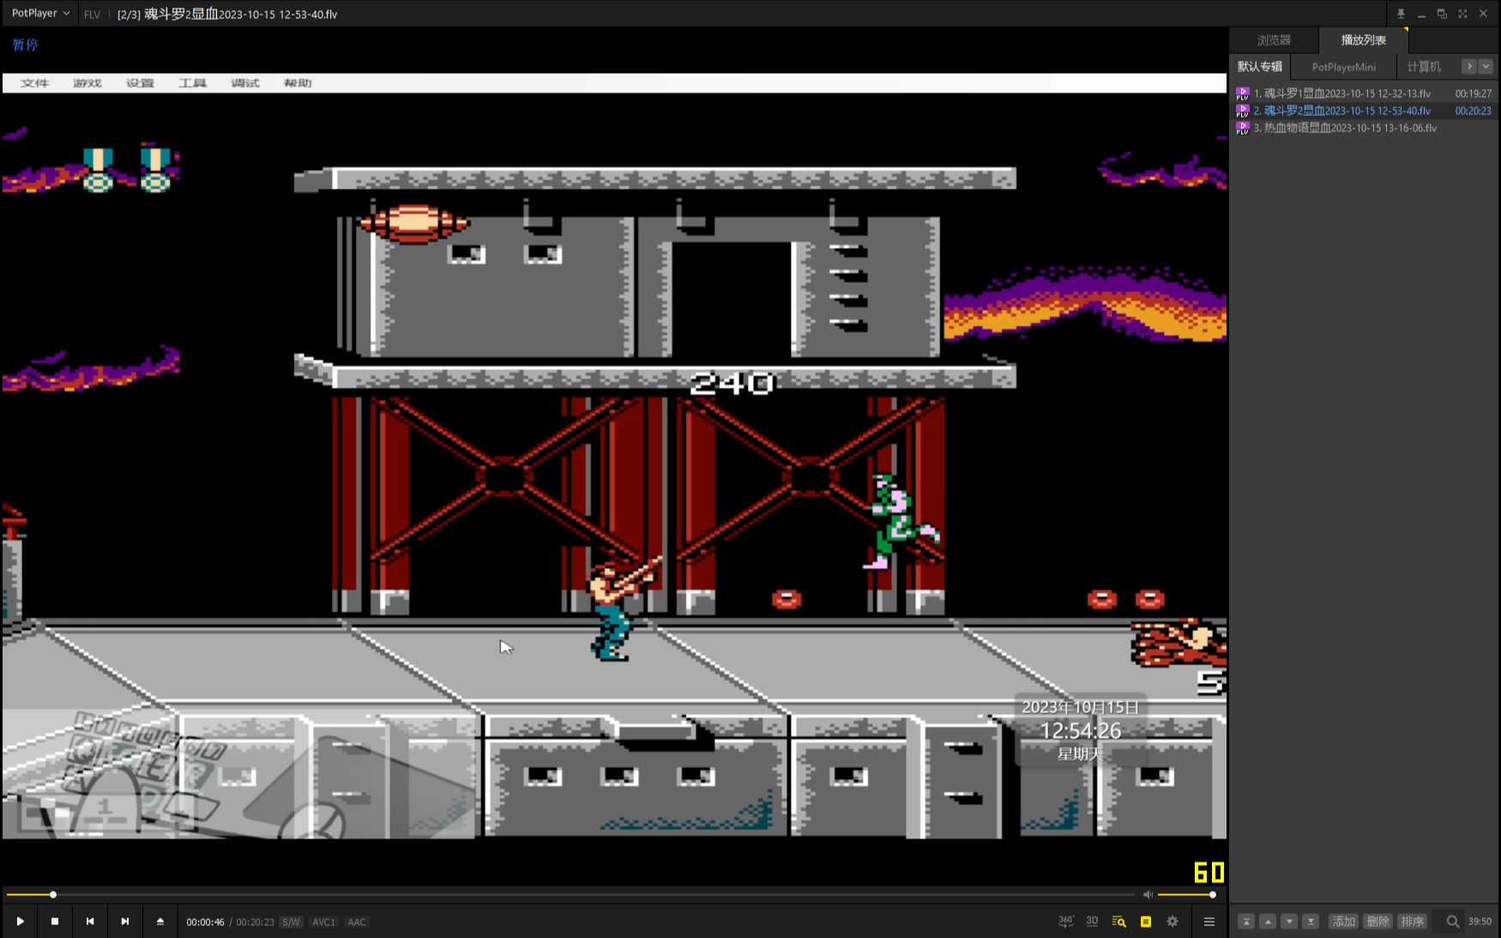Click the FLV icon of playlist item 1
The width and height of the screenshot is (1501, 938).
[x=1242, y=94]
